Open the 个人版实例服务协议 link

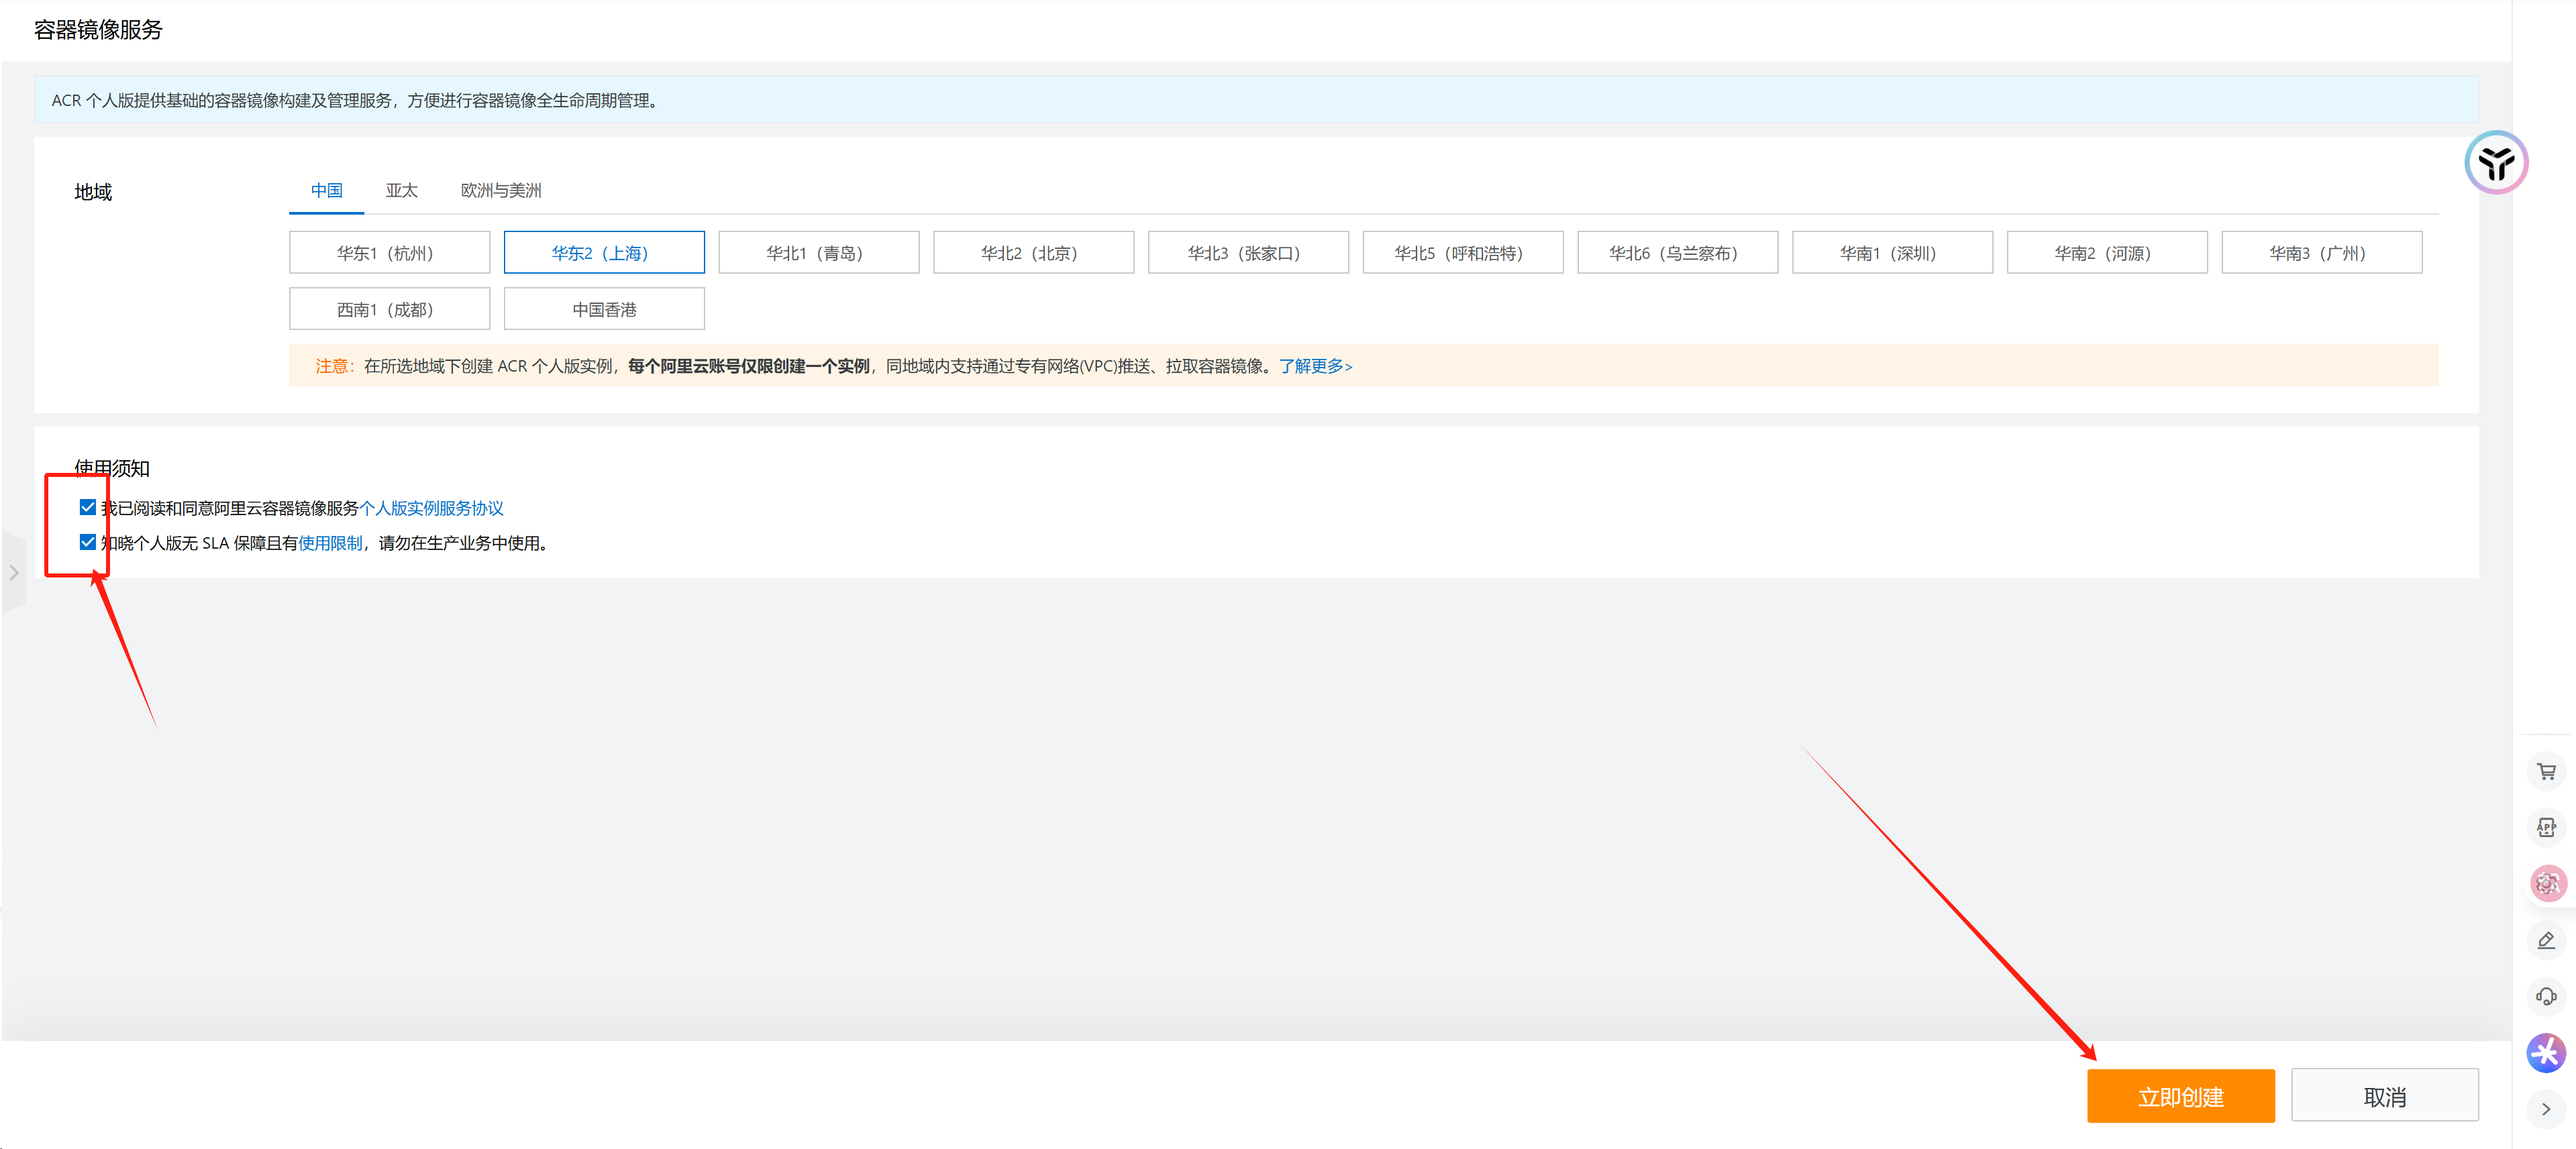point(431,509)
